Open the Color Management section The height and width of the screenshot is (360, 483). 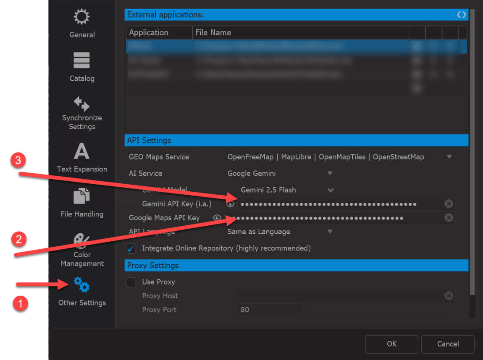[x=82, y=250]
